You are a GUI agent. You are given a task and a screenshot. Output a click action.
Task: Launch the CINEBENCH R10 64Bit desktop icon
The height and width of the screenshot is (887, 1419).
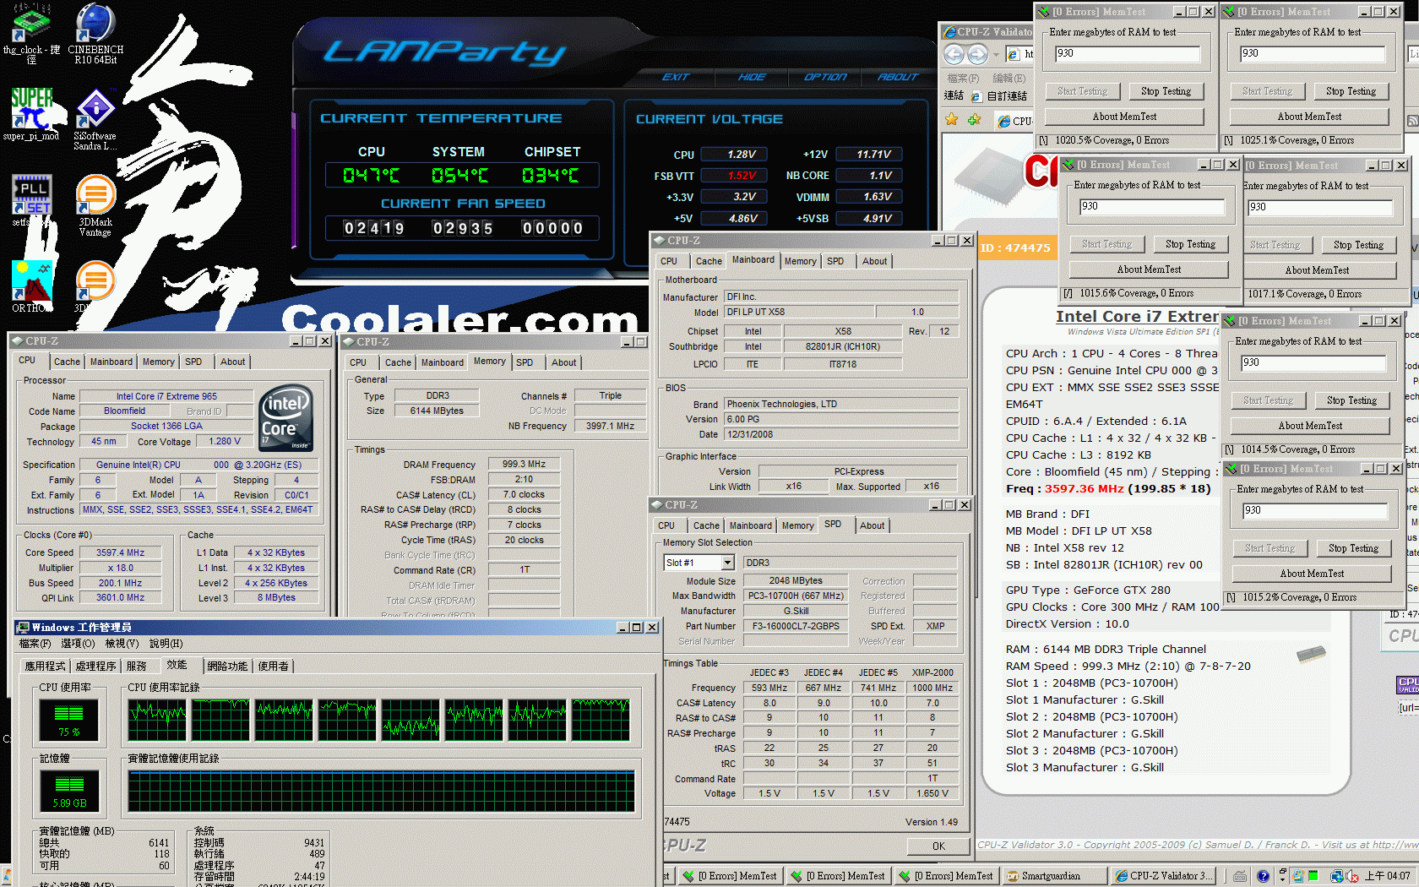pyautogui.click(x=95, y=33)
